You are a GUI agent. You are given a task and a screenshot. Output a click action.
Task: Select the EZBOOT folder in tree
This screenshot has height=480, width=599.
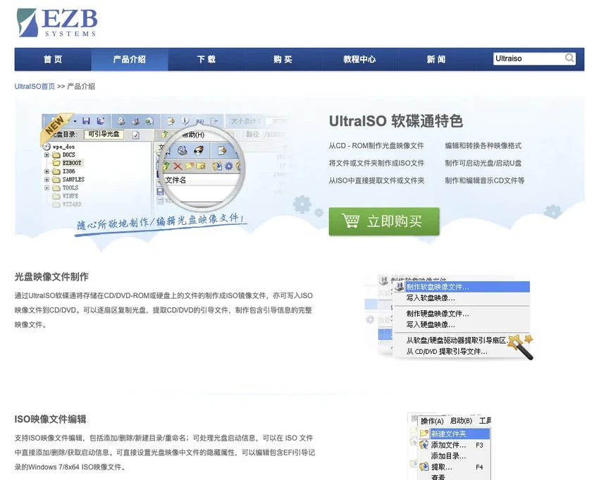tap(71, 163)
